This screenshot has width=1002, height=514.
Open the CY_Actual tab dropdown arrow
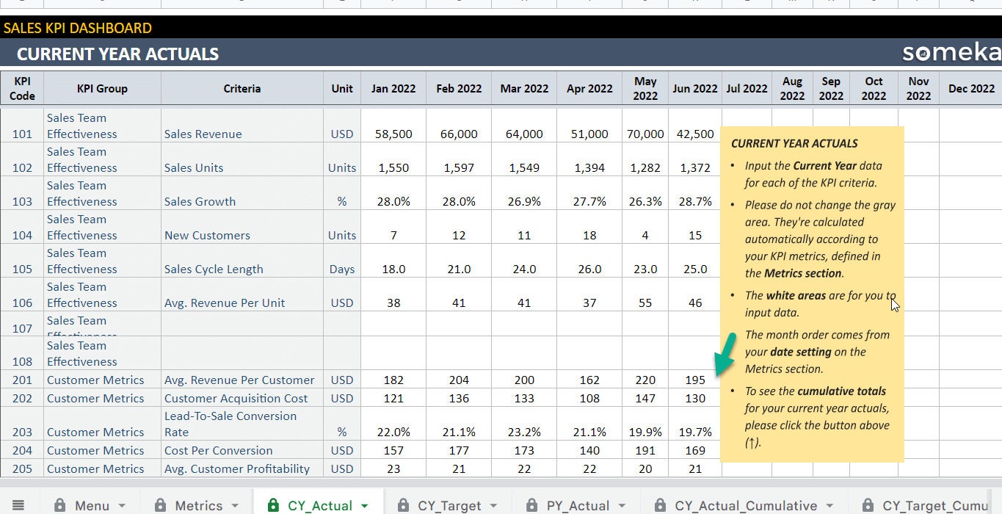[365, 506]
